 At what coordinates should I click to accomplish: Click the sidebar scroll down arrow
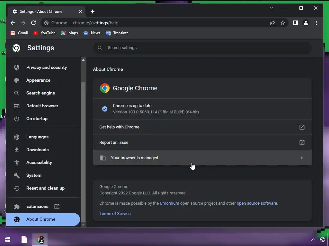coord(83,225)
